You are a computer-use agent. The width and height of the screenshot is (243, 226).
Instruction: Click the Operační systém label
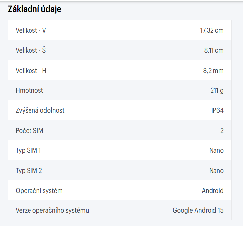point(39,191)
